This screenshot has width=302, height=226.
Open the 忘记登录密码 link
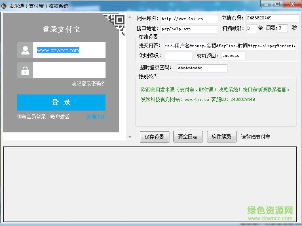[x=88, y=84]
